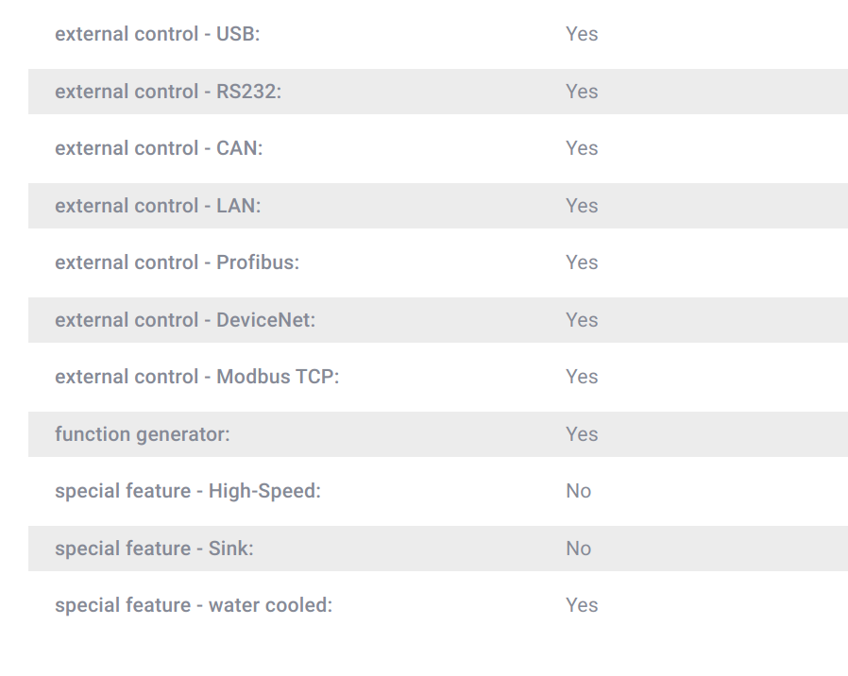Select the Yes value for USB control
The image size is (848, 676).
coord(582,34)
